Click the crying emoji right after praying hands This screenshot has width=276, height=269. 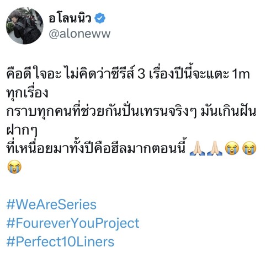(232, 148)
